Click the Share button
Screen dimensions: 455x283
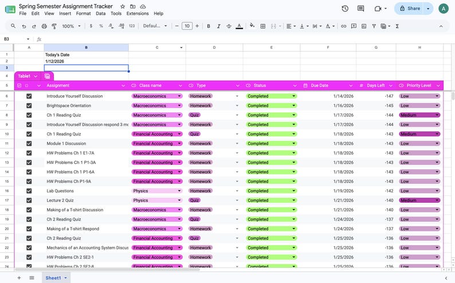coord(410,9)
